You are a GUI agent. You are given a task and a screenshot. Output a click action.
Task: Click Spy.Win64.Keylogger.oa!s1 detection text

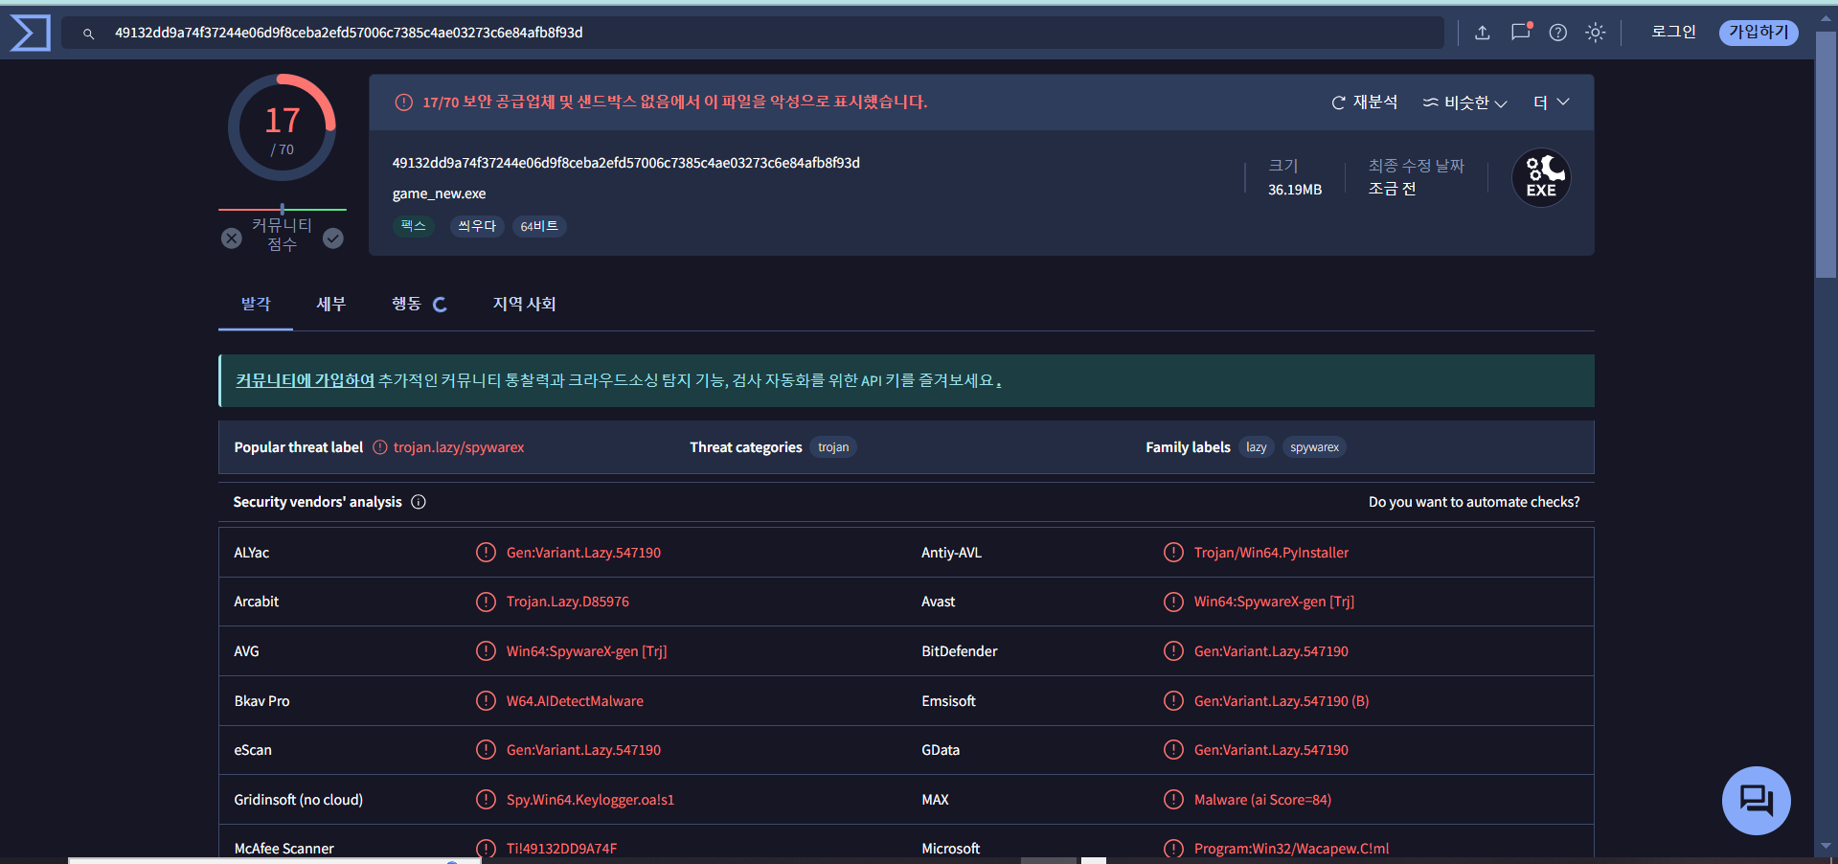click(590, 800)
